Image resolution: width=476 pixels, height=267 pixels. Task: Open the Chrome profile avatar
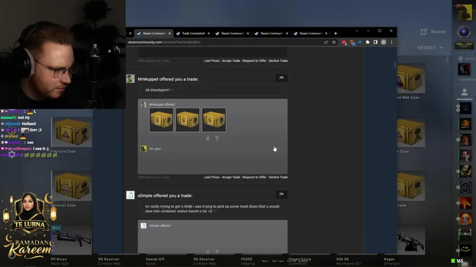pos(383,42)
